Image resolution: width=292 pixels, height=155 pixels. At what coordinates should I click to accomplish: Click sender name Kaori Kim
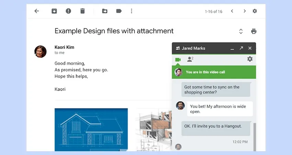coord(64,47)
